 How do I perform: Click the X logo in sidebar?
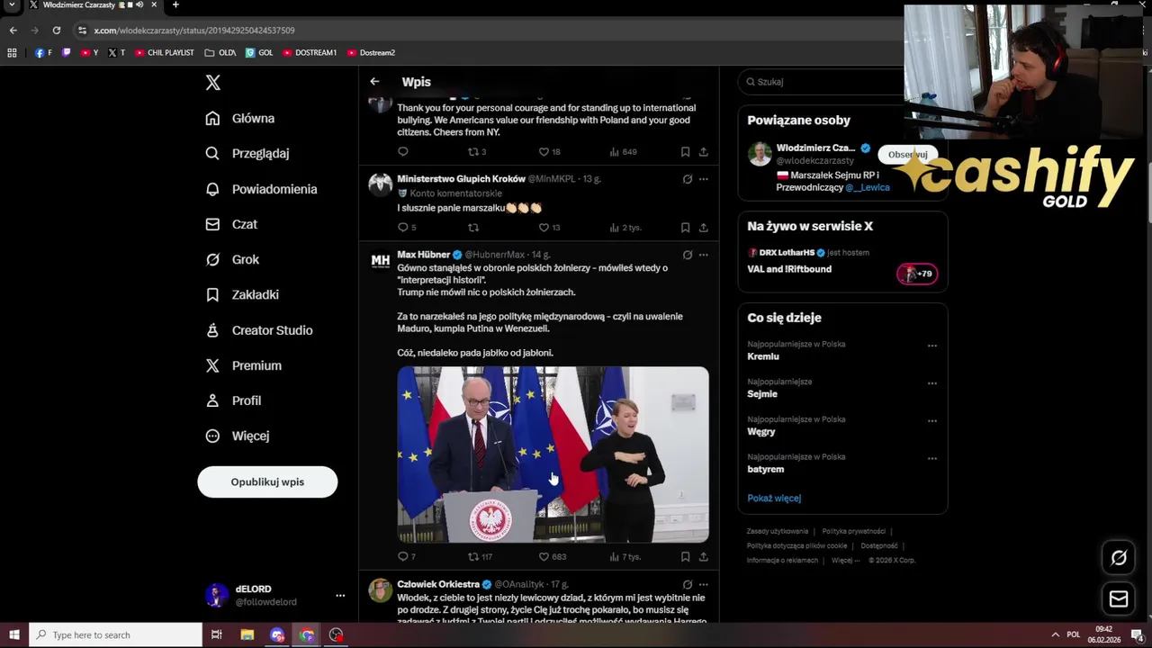(x=212, y=83)
